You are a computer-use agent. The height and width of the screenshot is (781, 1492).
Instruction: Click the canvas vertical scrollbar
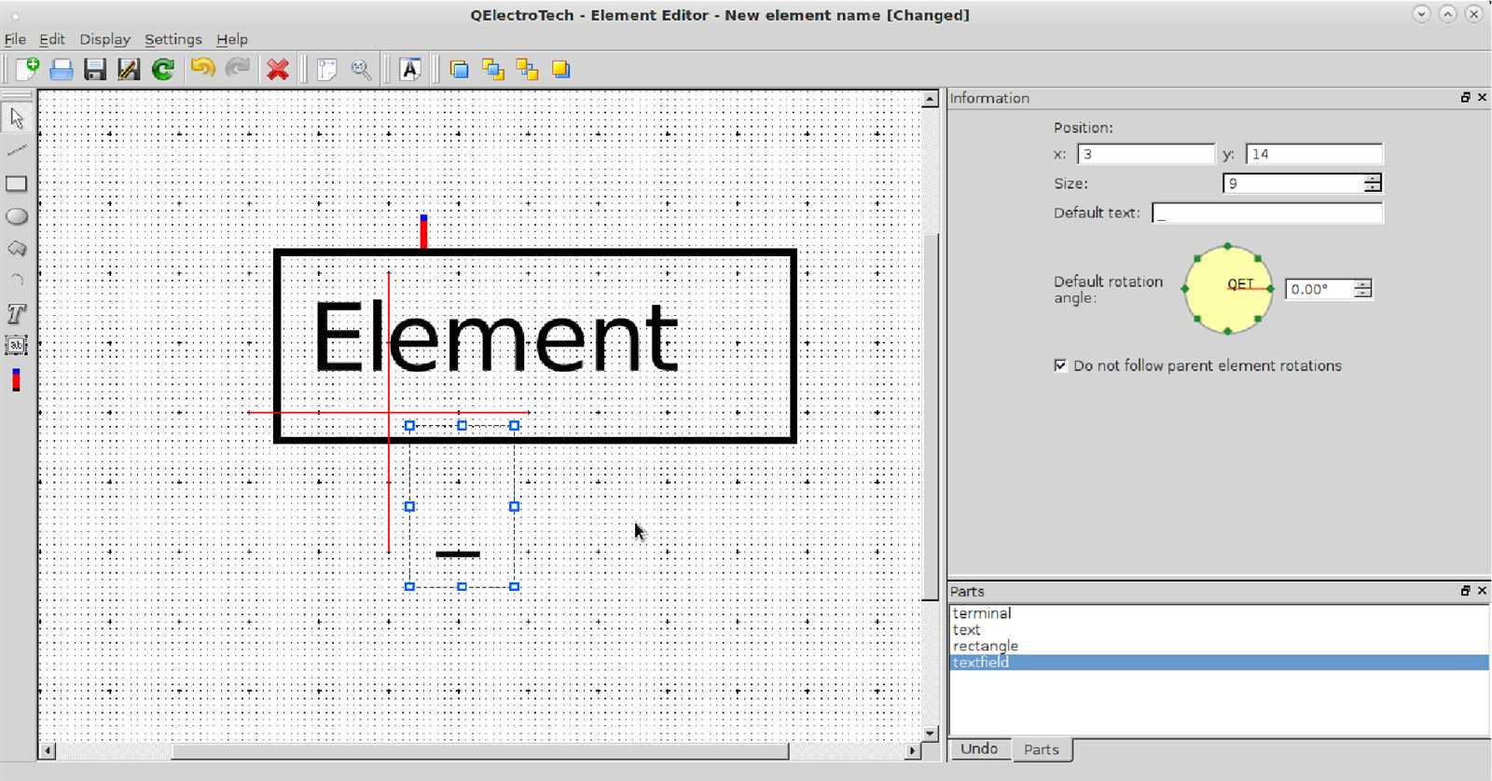(930, 416)
